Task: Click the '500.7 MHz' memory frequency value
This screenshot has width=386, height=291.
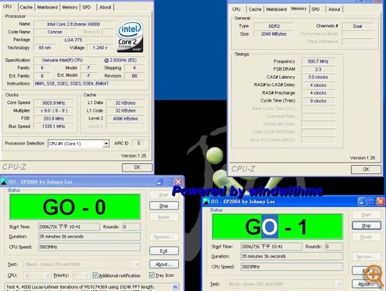Action: (318, 61)
